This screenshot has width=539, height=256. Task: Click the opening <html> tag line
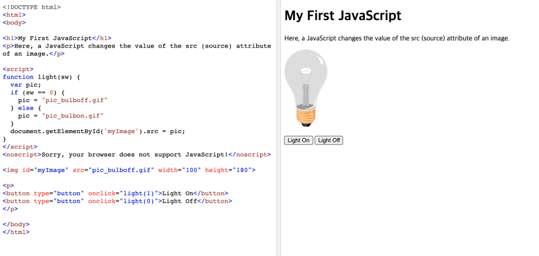click(x=14, y=15)
